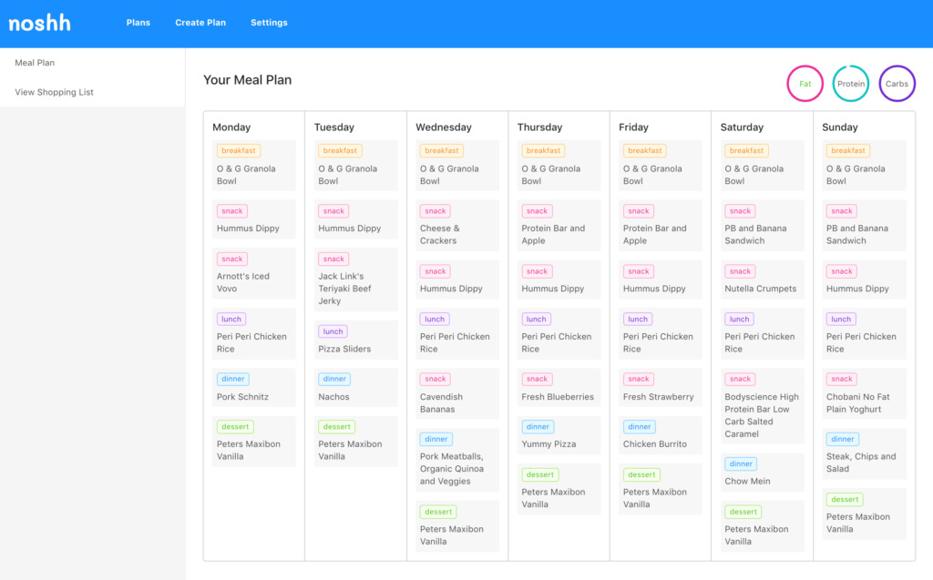Select the Saturday column header

tap(742, 127)
